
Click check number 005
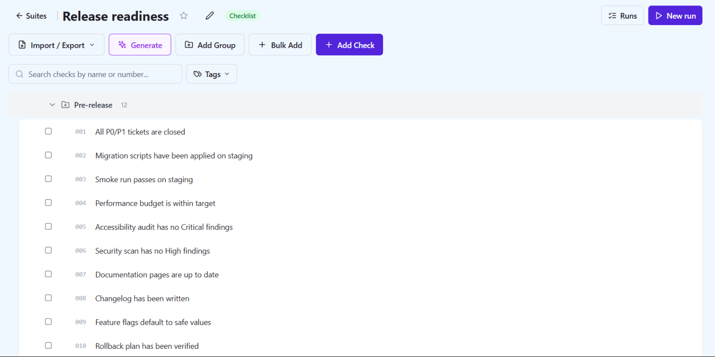click(81, 227)
